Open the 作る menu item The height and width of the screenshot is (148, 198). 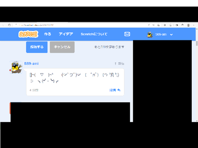(x=47, y=34)
